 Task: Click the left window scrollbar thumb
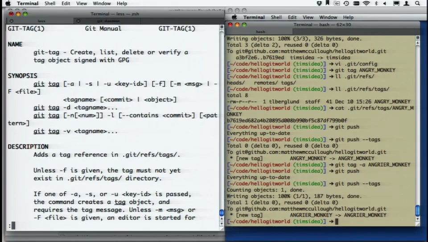pos(222,213)
